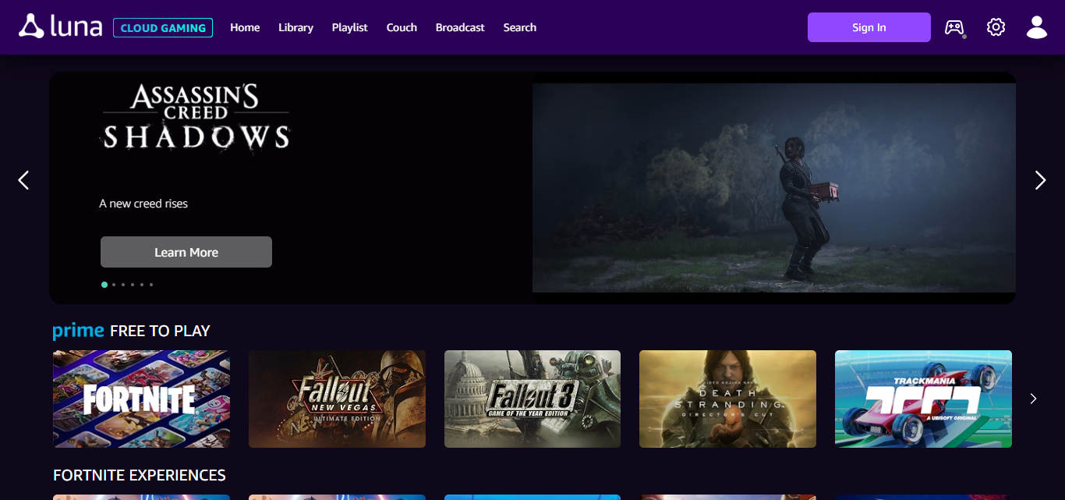Click the prime Free to Play heading
Screen dimensions: 1065x500
click(131, 331)
